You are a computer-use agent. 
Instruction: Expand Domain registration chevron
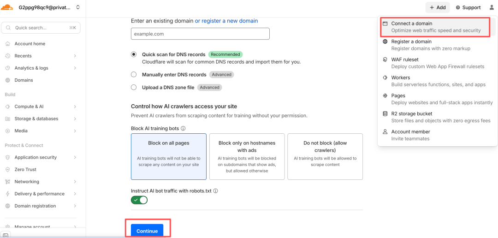tap(75, 206)
